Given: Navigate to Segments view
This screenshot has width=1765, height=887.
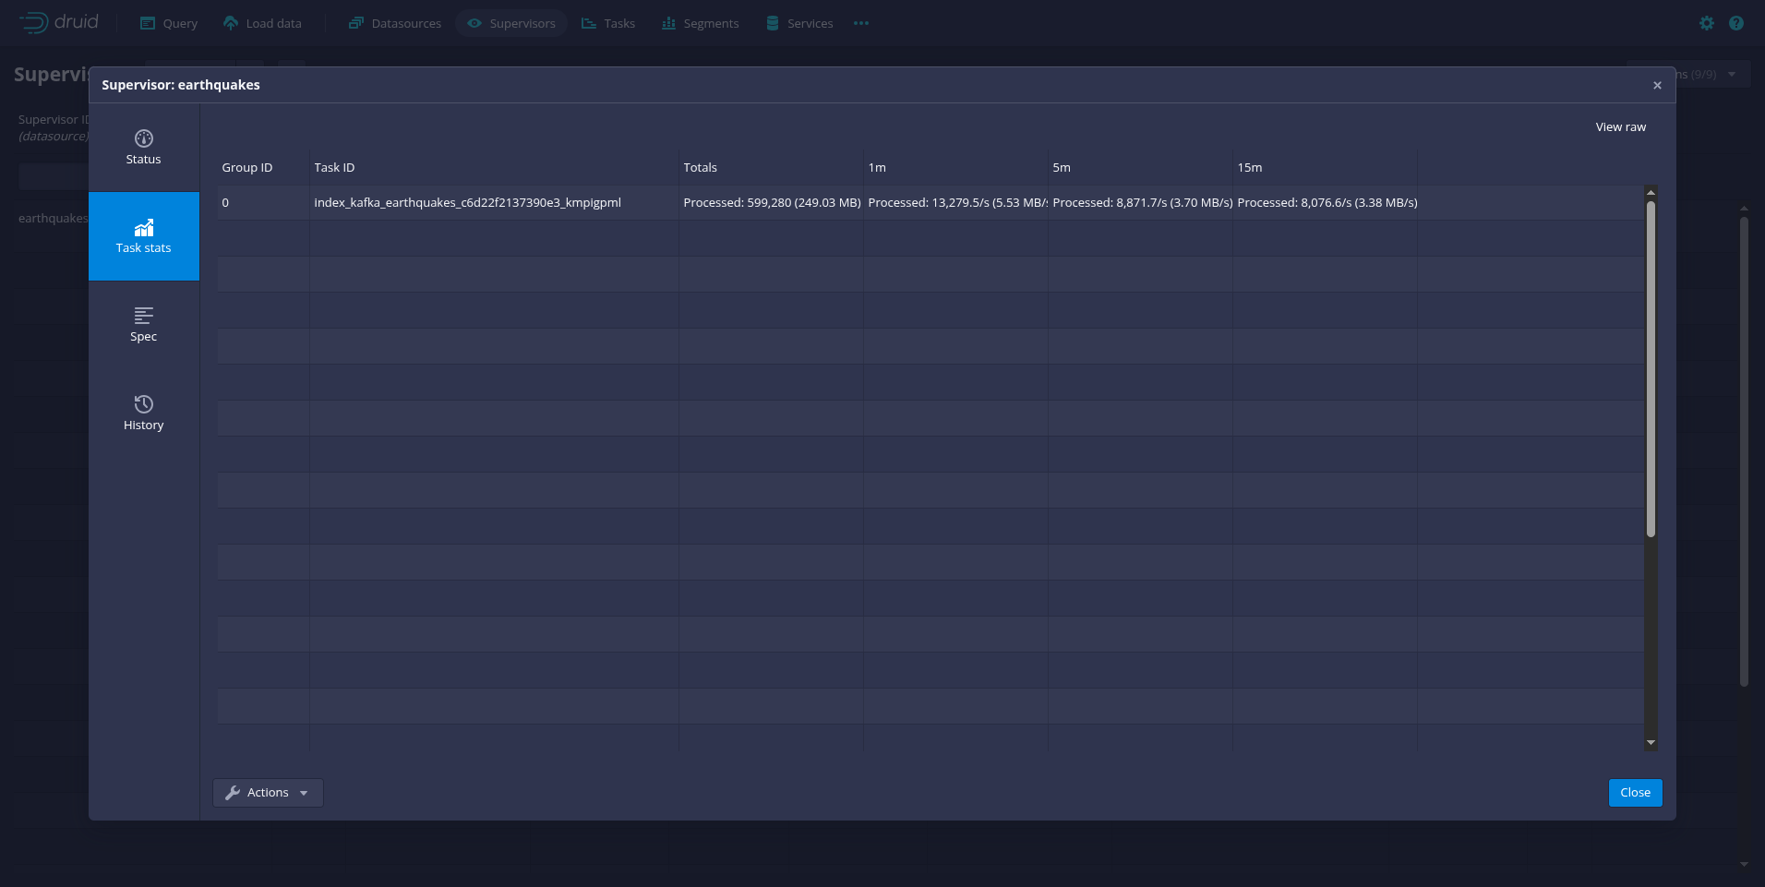Looking at the screenshot, I should point(700,23).
